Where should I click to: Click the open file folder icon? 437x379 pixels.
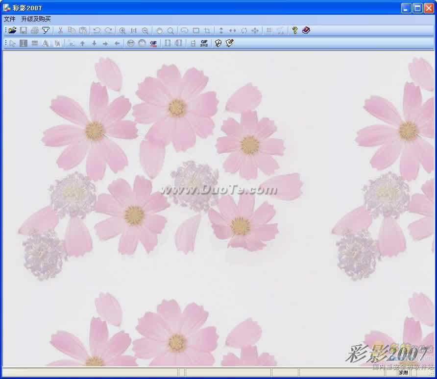click(12, 30)
